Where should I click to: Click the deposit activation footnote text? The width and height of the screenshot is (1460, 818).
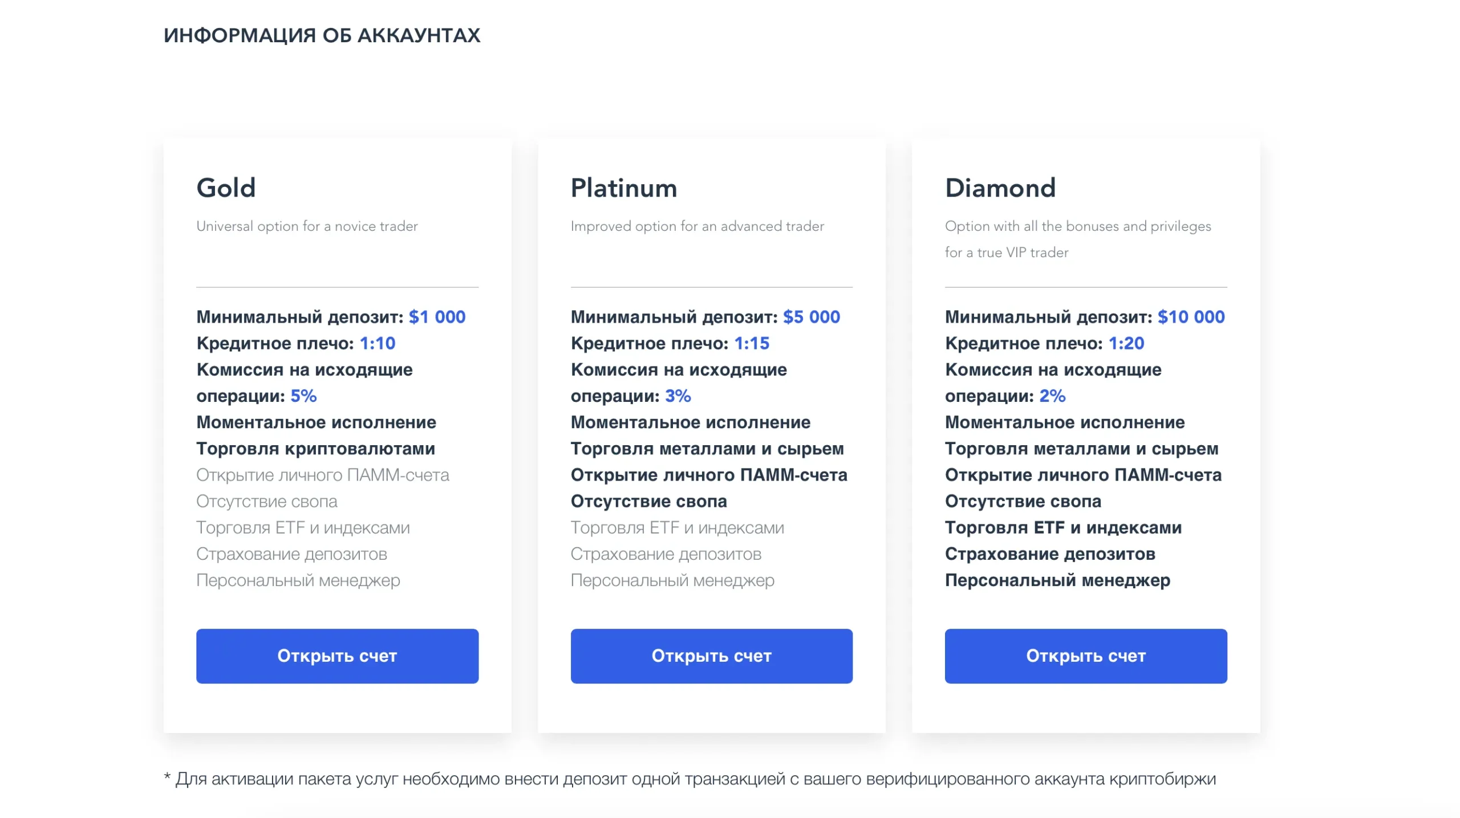tap(690, 778)
